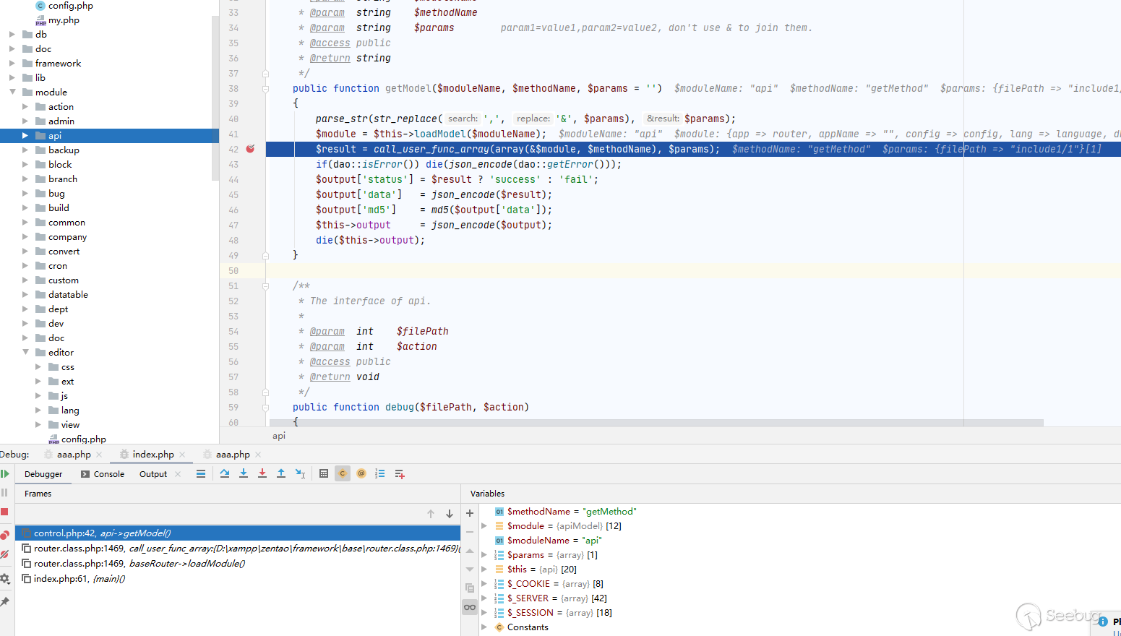The width and height of the screenshot is (1121, 636).
Task: Open Evaluate Expression calculator icon
Action: 324,473
